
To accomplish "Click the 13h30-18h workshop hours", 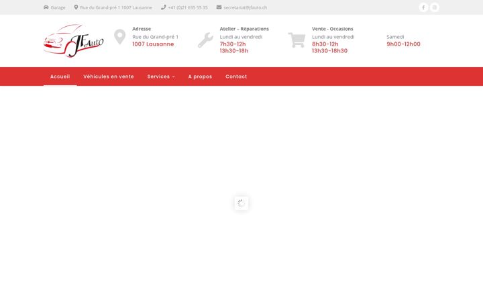I will click(x=234, y=51).
